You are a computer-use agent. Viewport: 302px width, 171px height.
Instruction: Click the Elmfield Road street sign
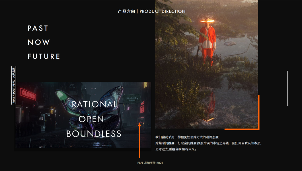pos(132,99)
